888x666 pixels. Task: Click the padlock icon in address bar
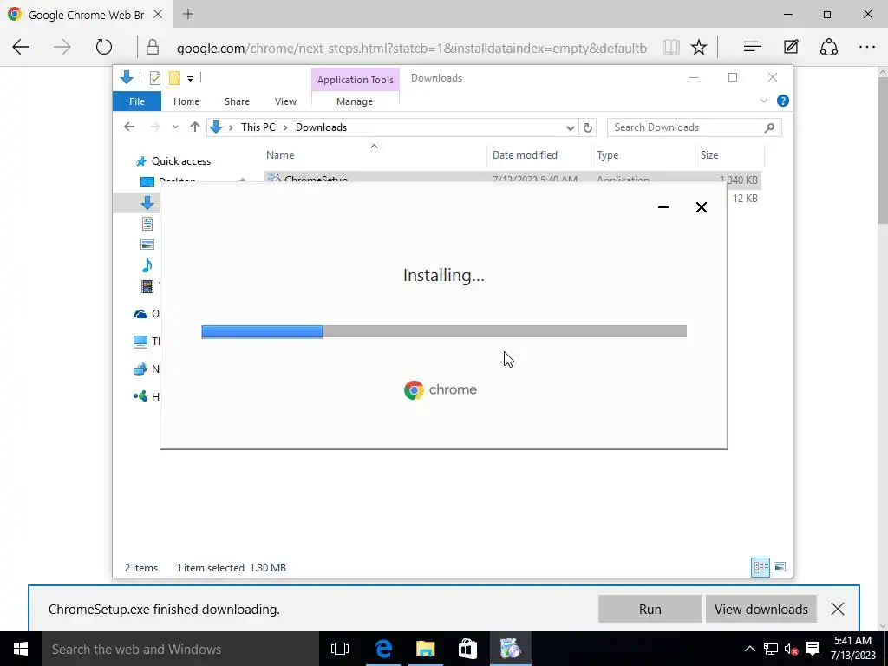[153, 47]
